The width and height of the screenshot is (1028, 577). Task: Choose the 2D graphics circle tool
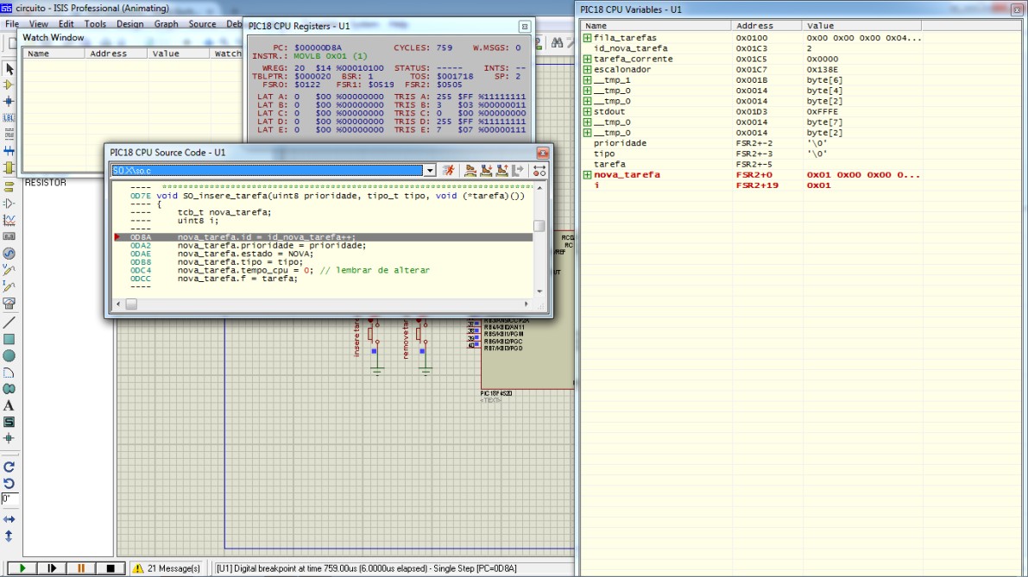[x=9, y=355]
